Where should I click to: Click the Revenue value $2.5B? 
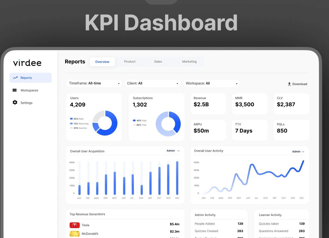(201, 104)
